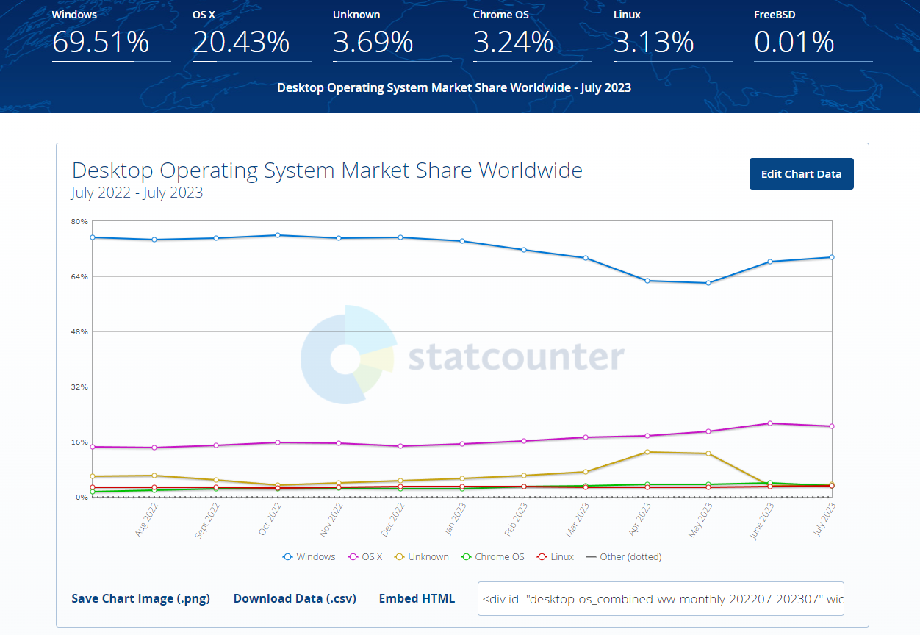
Task: Click the Edit Chart Data button
Action: click(801, 174)
